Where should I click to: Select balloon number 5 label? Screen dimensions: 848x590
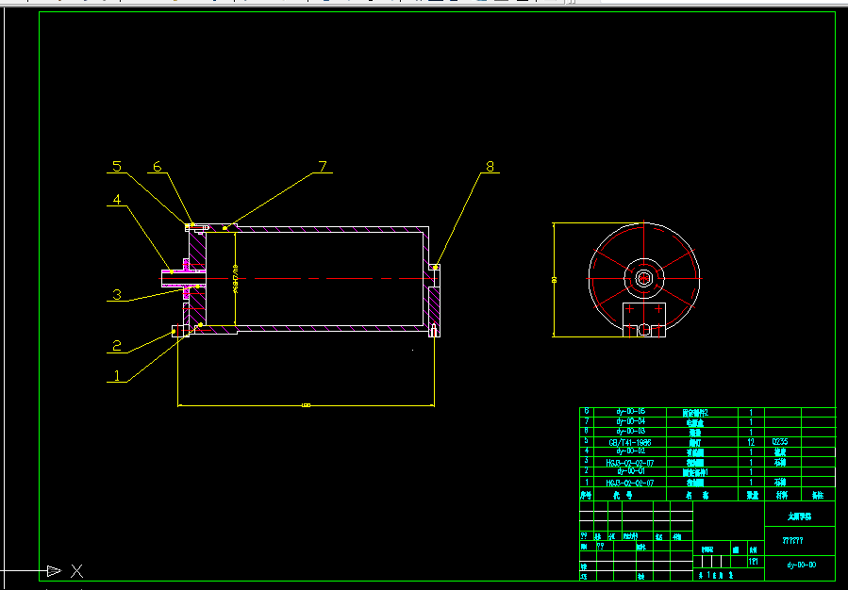pos(117,167)
